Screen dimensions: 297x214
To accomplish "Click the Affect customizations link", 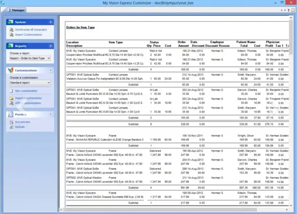I will (x=28, y=103).
